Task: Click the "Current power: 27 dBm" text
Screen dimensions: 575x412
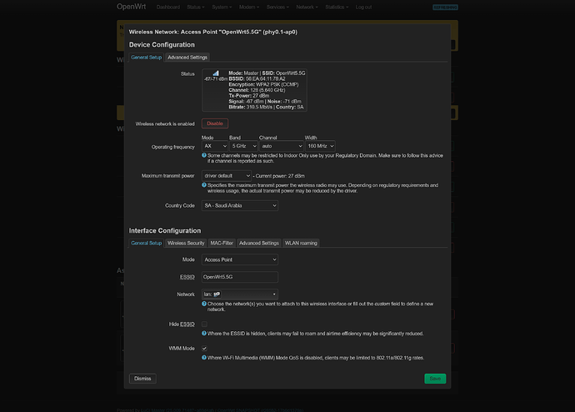Action: pyautogui.click(x=280, y=176)
